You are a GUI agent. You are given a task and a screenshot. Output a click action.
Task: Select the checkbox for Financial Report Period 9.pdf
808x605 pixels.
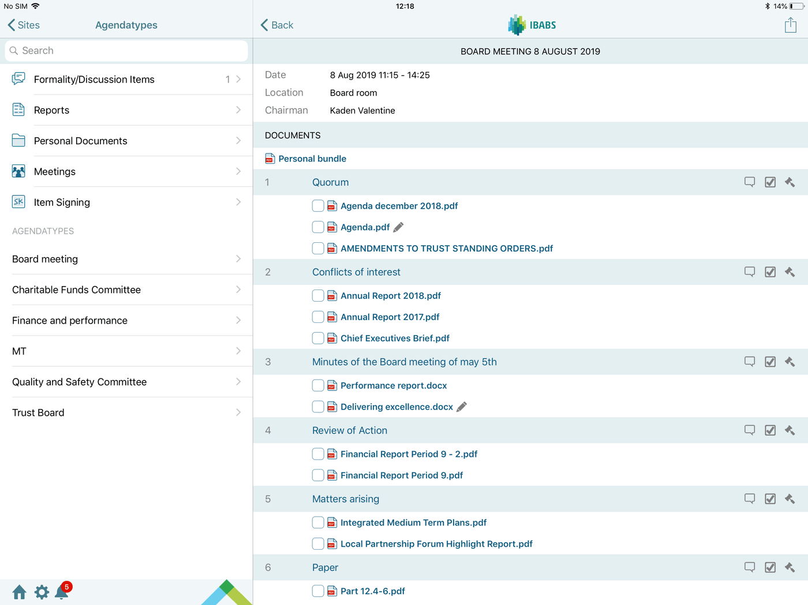pos(317,475)
